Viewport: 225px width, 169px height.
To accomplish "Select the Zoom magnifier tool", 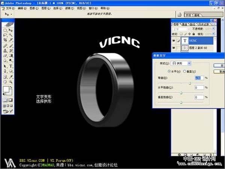I will click(x=10, y=82).
